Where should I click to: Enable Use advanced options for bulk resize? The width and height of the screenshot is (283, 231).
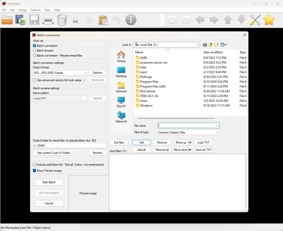tap(34, 80)
